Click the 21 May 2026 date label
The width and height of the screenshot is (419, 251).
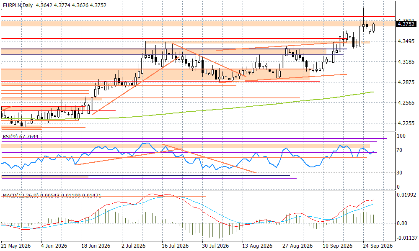point(16,246)
